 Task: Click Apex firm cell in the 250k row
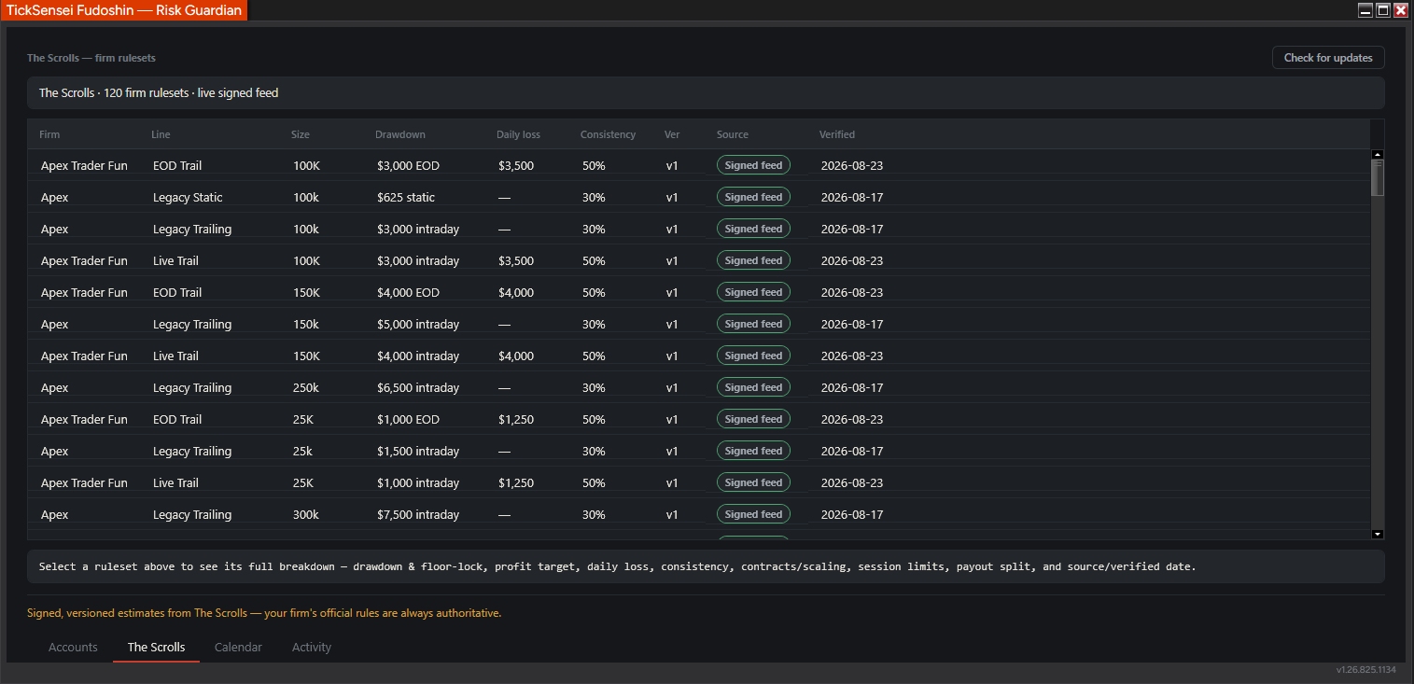point(55,387)
